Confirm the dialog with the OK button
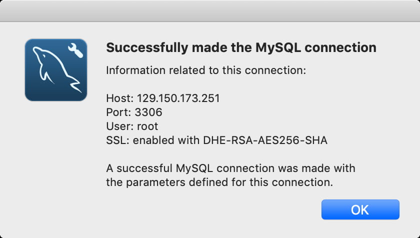 coord(360,209)
